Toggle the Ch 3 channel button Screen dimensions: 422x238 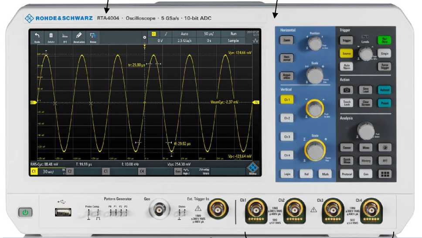(287, 137)
